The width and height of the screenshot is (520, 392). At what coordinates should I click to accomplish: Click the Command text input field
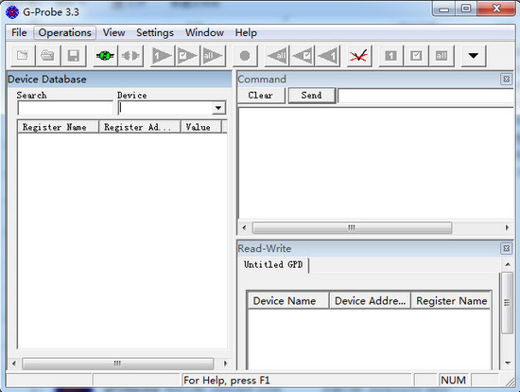425,96
